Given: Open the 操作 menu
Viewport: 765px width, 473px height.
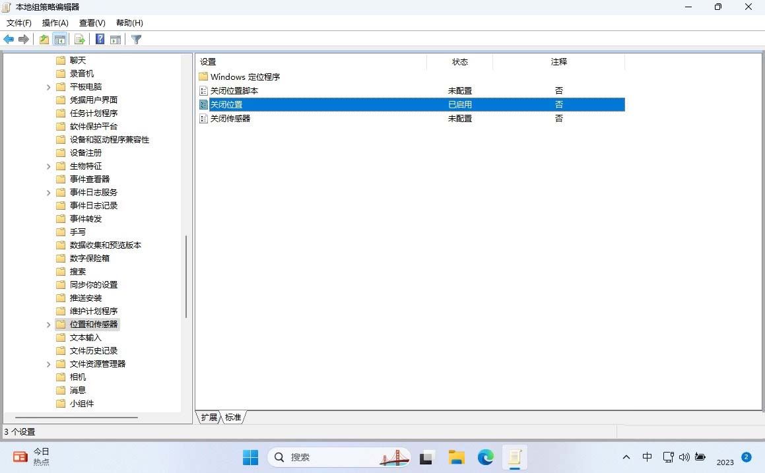Looking at the screenshot, I should click(55, 22).
